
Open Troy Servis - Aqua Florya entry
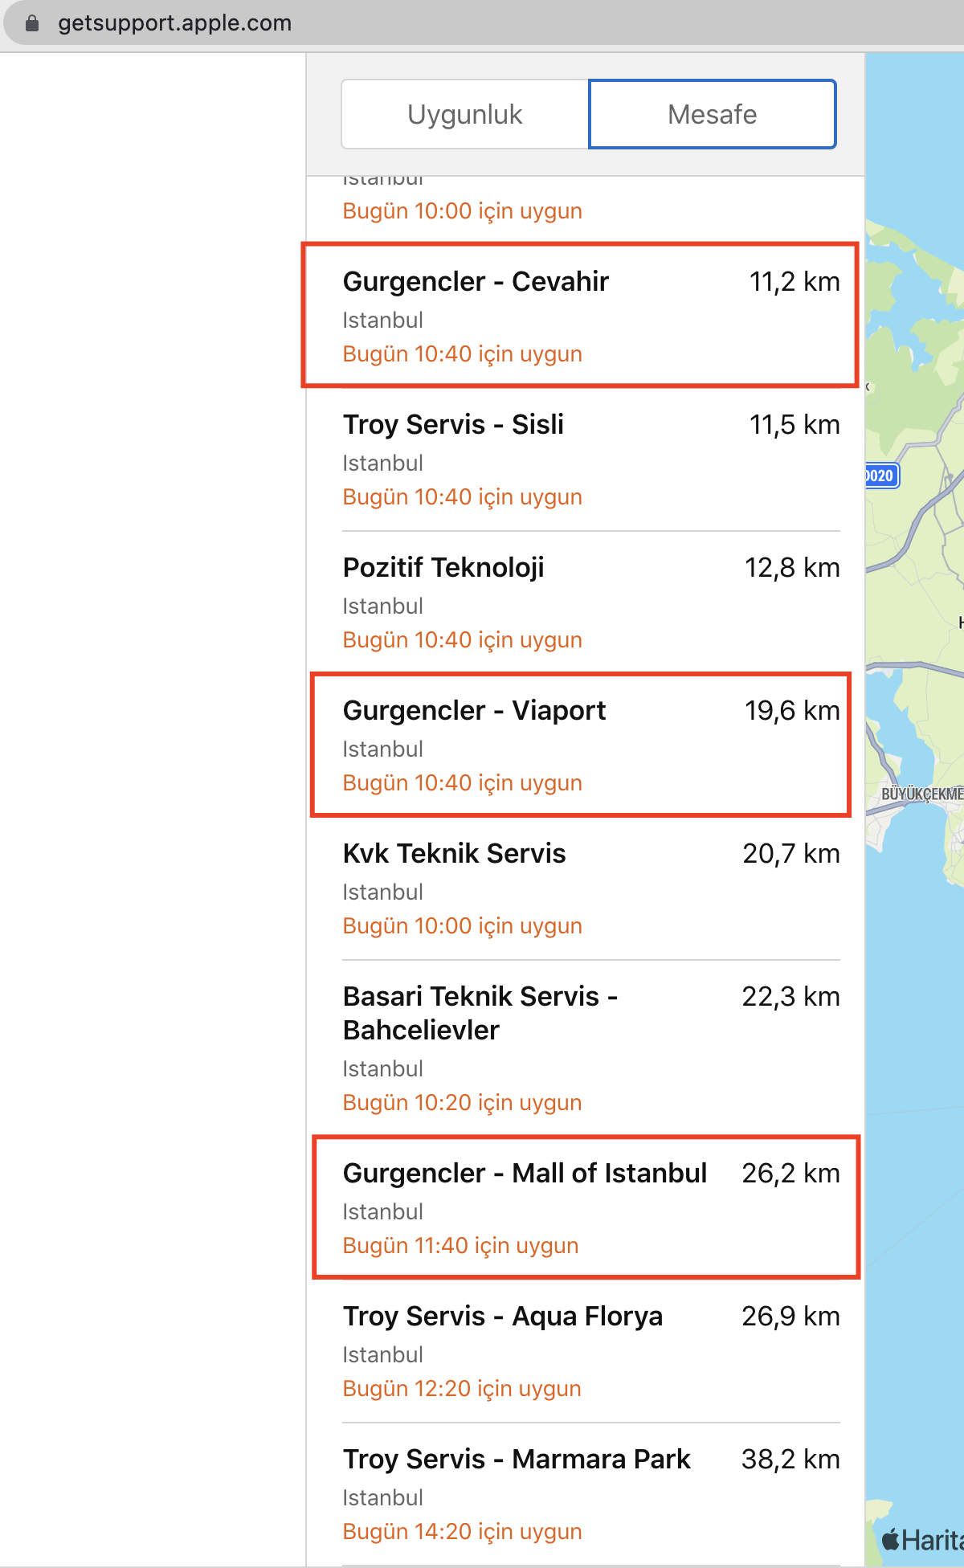pyautogui.click(x=591, y=1351)
